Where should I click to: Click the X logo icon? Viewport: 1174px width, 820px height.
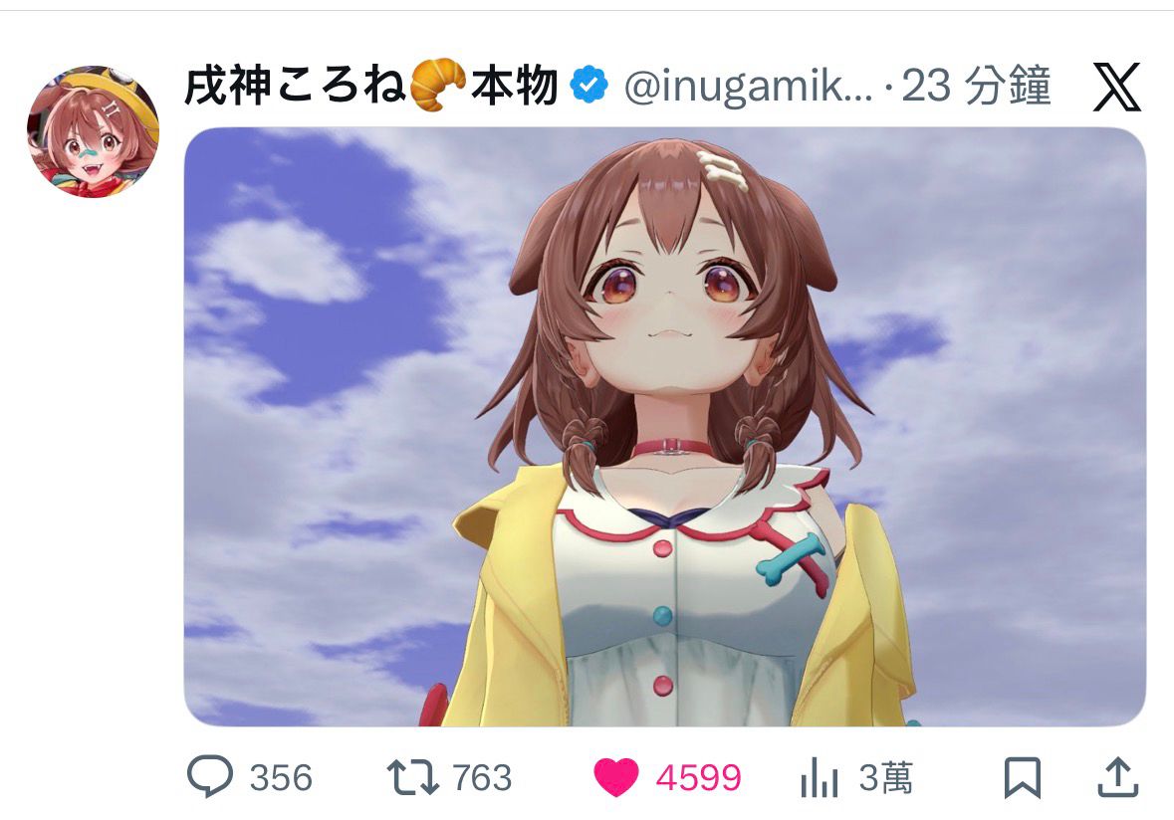pyautogui.click(x=1117, y=87)
